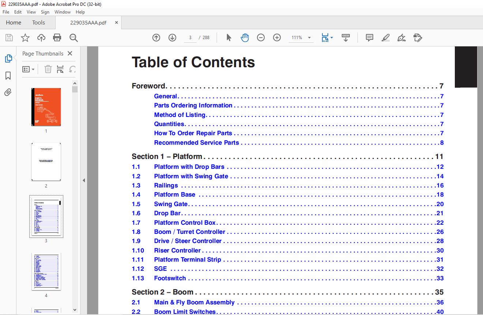Collapse the navigation pane with the arrow
The width and height of the screenshot is (483, 315).
pos(84,180)
